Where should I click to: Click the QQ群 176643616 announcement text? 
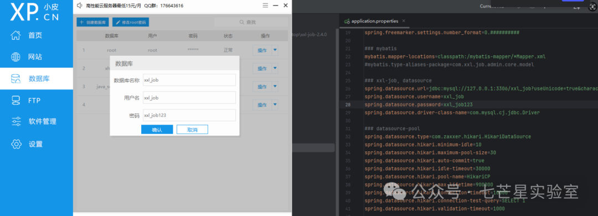163,6
